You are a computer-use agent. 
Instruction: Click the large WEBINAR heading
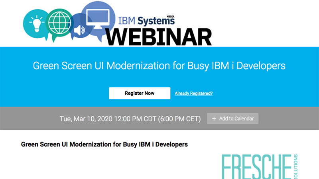158,37
